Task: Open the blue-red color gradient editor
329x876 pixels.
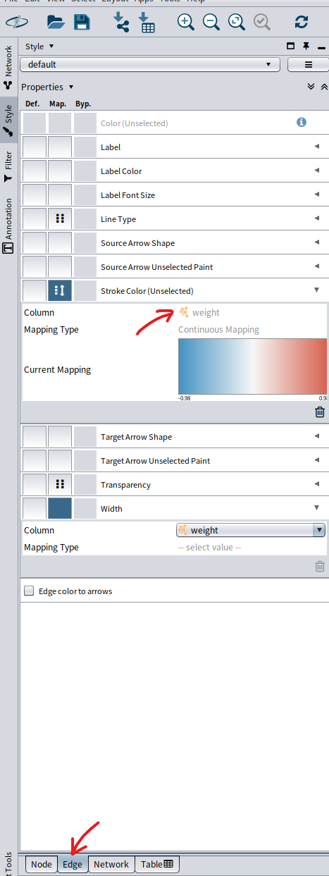Action: tap(252, 366)
